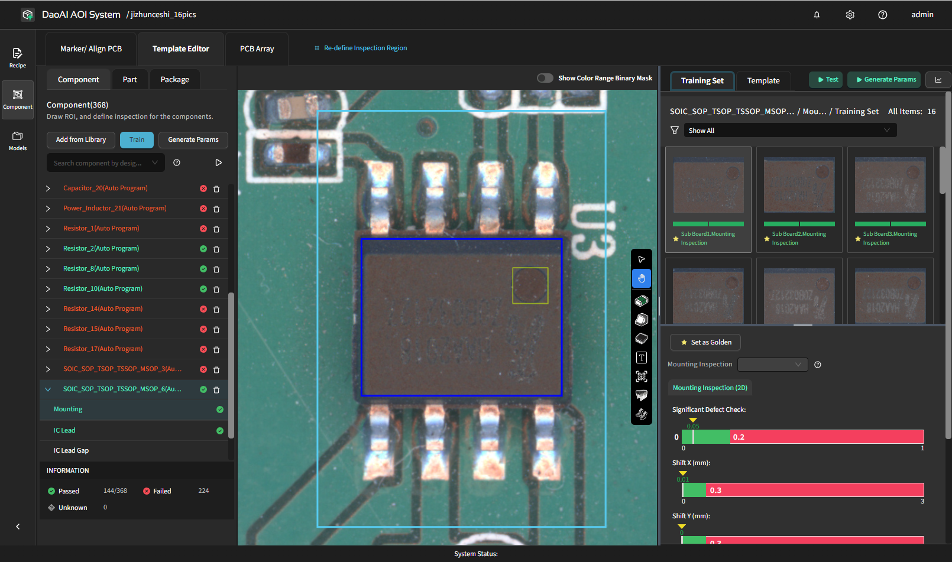952x562 pixels.
Task: Switch to the Template tab
Action: click(x=763, y=80)
